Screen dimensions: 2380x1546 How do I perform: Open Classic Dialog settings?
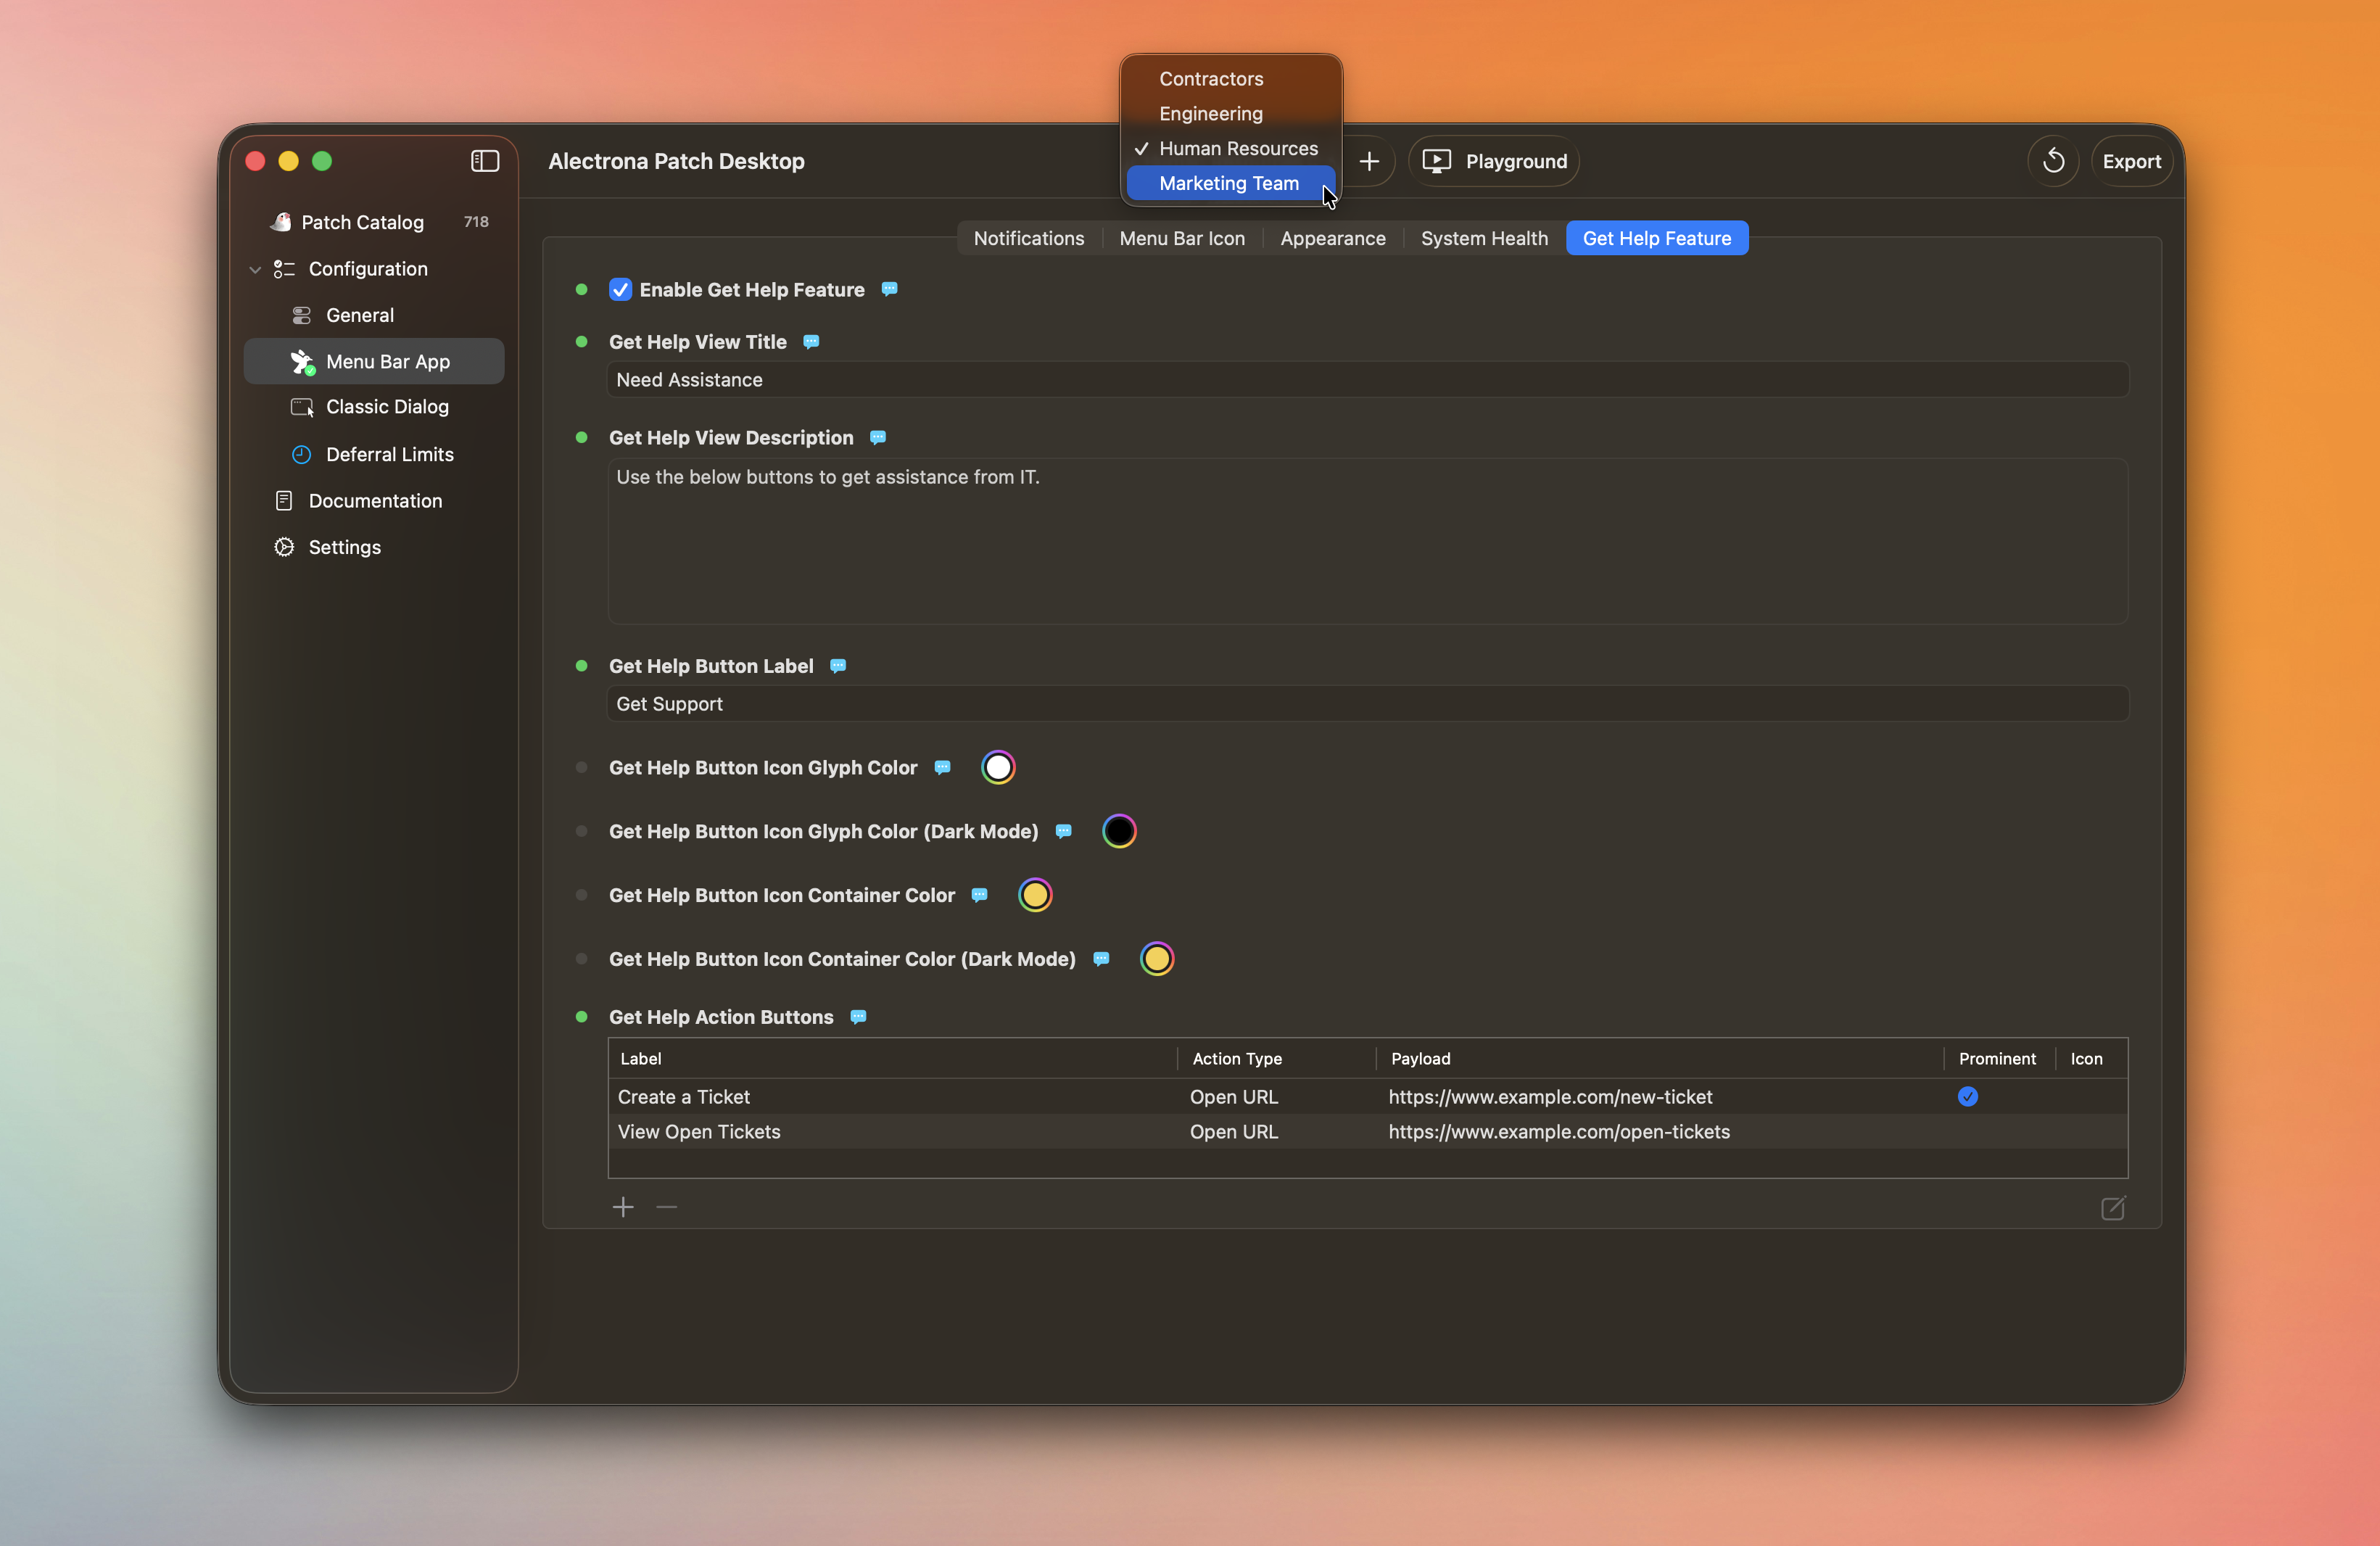pyautogui.click(x=374, y=407)
